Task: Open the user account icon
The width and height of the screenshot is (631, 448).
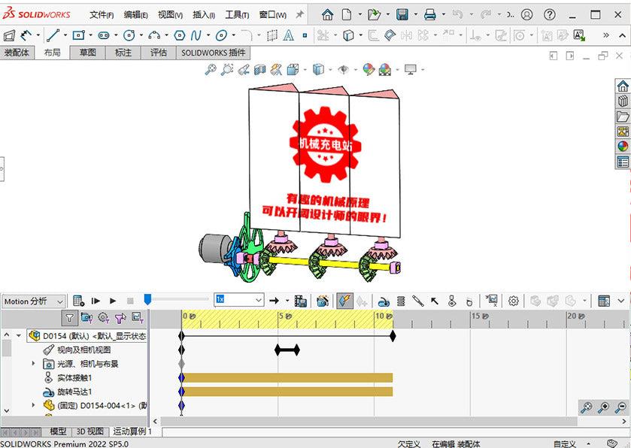Action: pos(526,15)
